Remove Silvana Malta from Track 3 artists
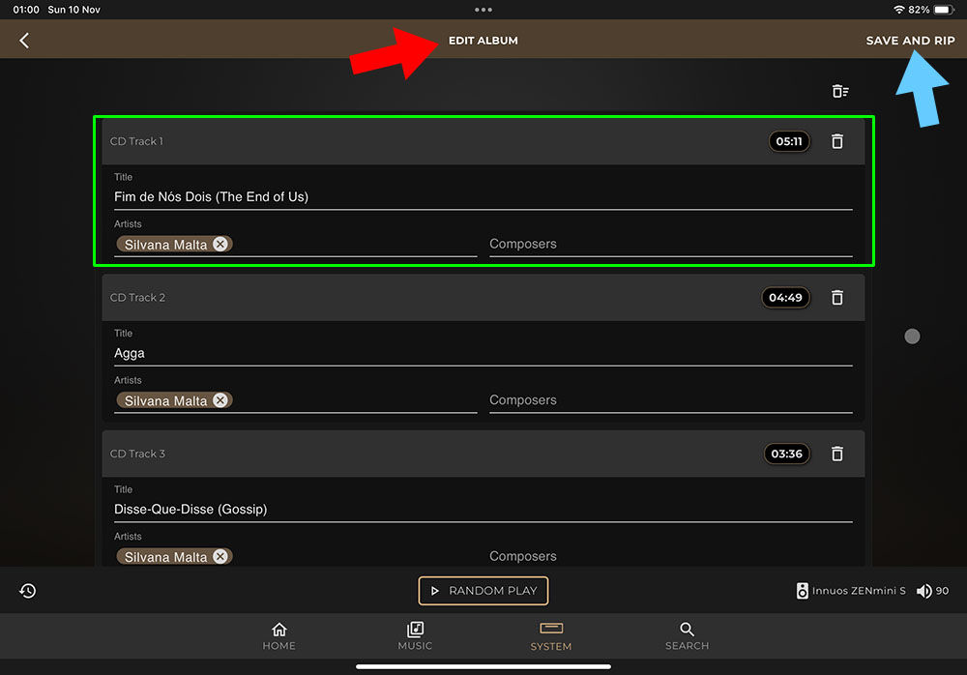The height and width of the screenshot is (675, 967). (x=220, y=556)
